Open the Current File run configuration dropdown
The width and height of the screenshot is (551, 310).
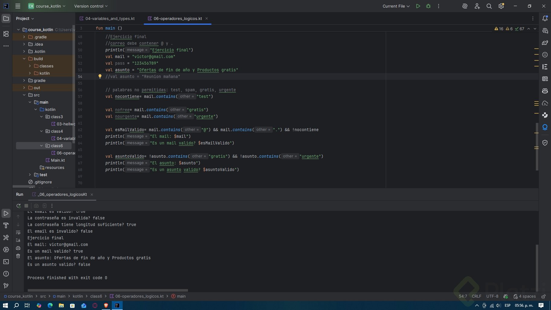[396, 6]
